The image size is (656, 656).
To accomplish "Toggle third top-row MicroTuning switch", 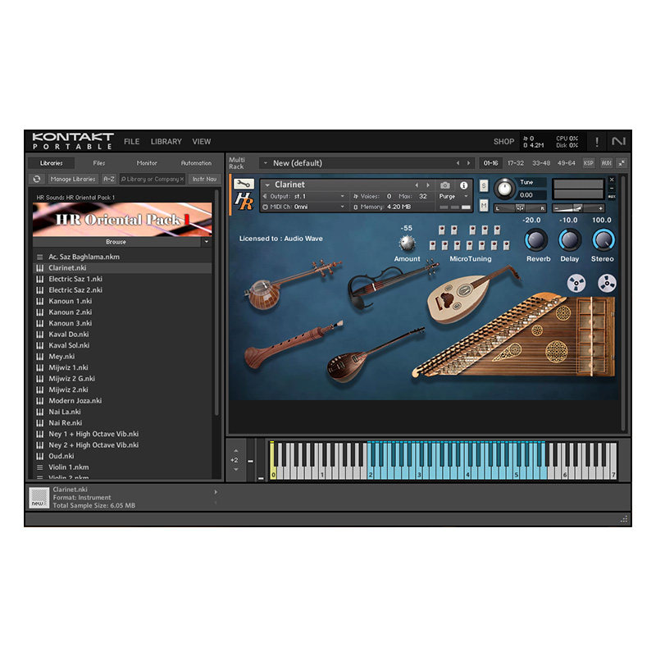I will [x=472, y=230].
